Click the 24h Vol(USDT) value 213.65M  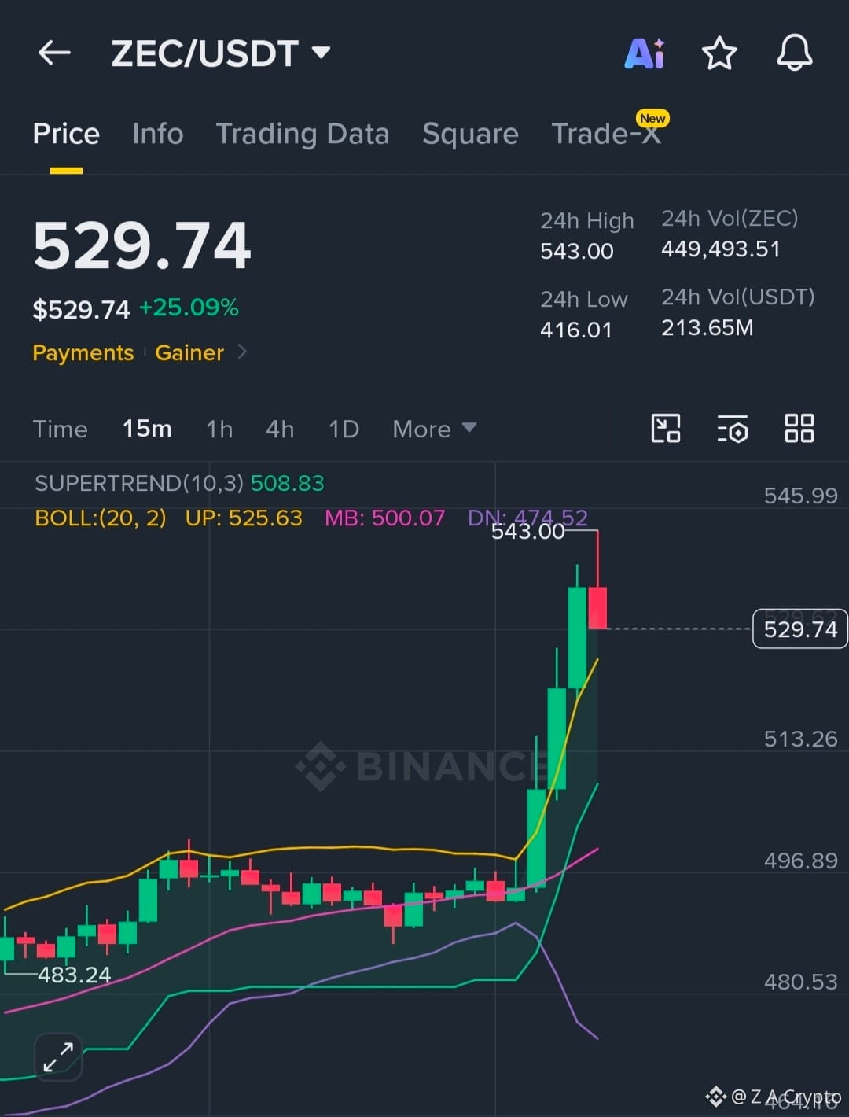click(707, 327)
